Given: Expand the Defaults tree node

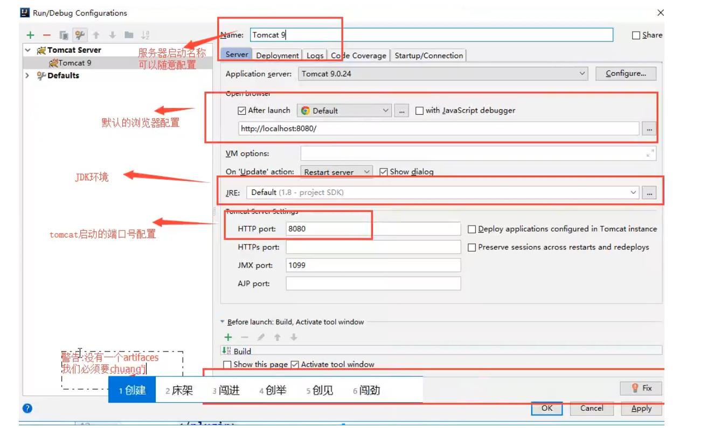Looking at the screenshot, I should click(27, 76).
